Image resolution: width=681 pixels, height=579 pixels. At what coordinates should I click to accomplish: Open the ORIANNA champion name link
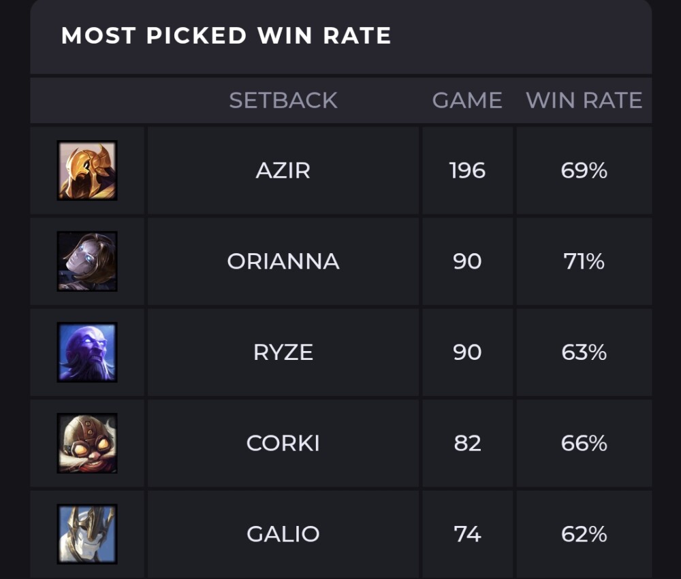tap(283, 261)
